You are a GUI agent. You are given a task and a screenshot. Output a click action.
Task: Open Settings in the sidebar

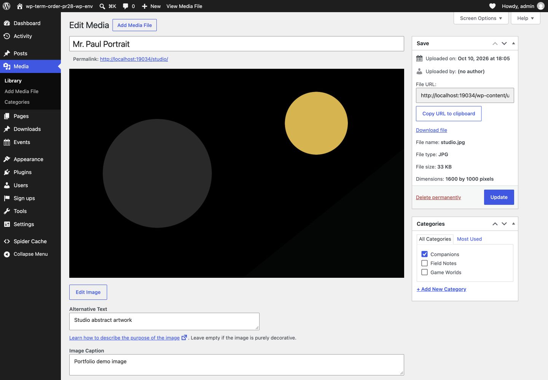click(30, 224)
